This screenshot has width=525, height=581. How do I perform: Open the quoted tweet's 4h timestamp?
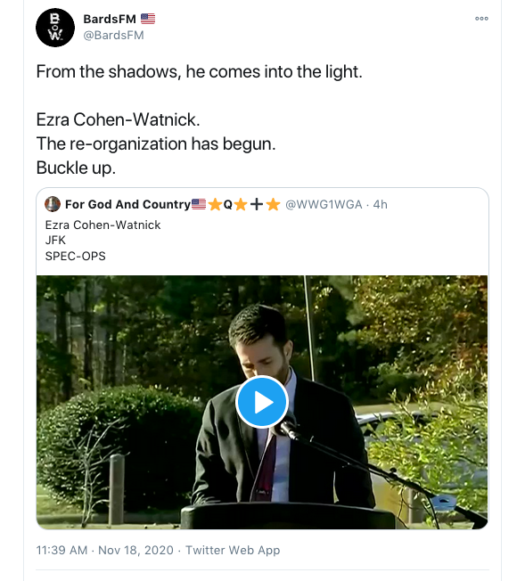pos(380,204)
